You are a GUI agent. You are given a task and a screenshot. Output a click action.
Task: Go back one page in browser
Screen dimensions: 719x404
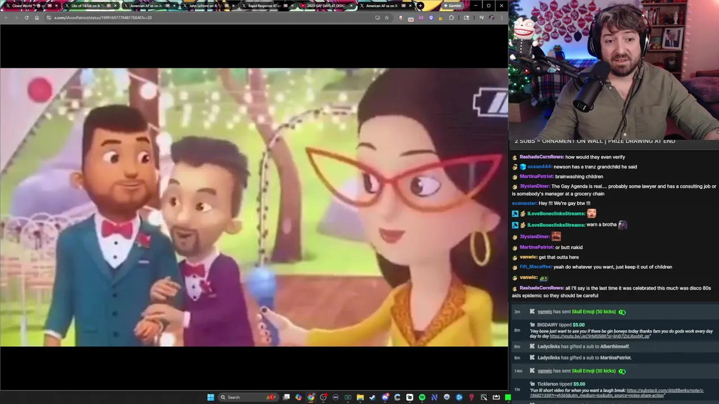tap(6, 17)
